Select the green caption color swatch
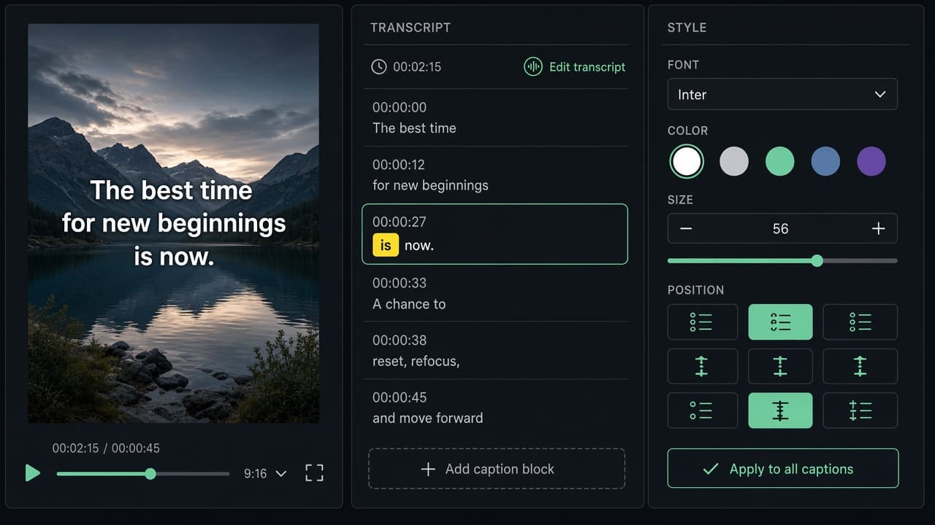This screenshot has width=935, height=525. coord(779,161)
